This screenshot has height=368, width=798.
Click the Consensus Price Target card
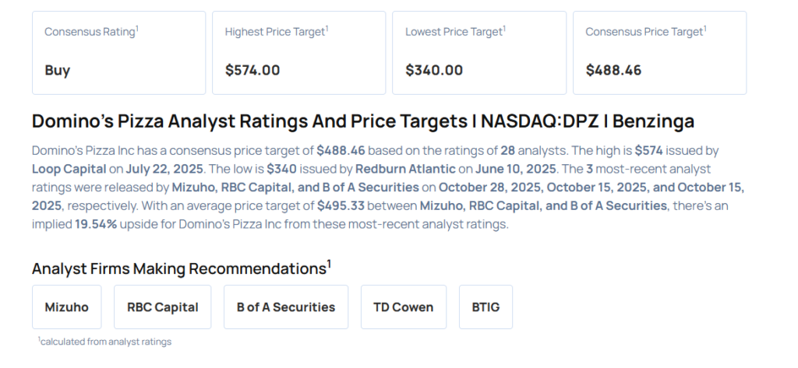[x=659, y=52]
